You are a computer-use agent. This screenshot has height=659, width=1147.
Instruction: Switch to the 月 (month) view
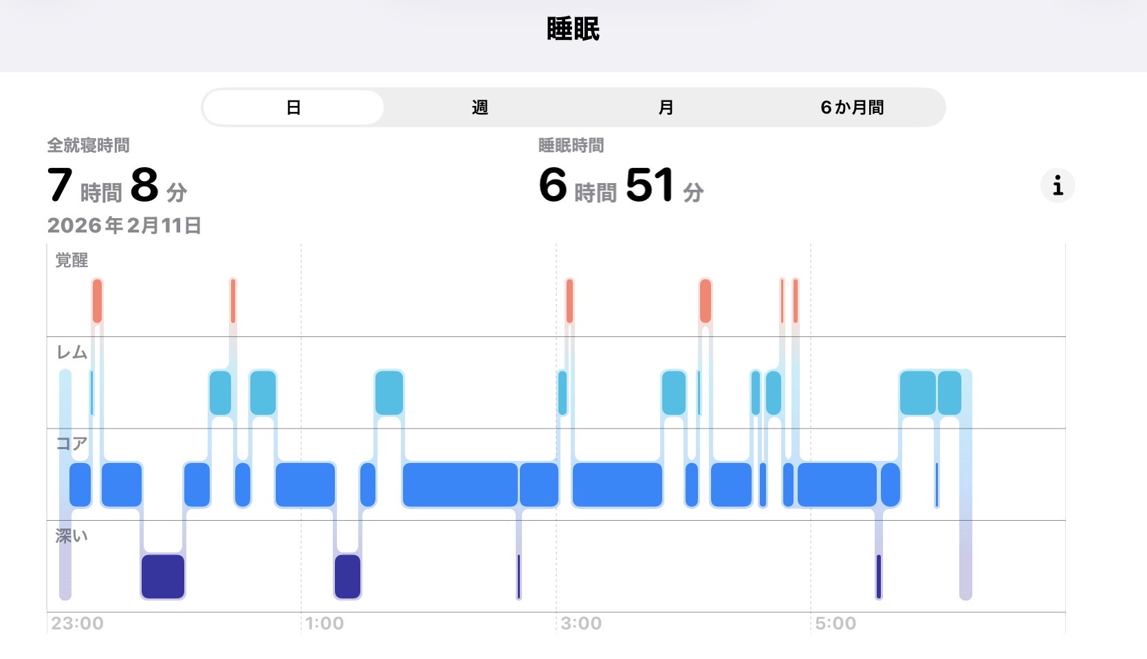(666, 108)
